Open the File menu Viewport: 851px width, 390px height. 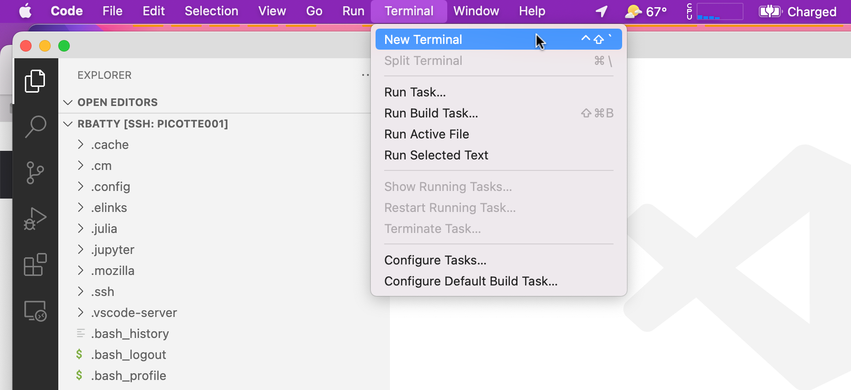click(x=112, y=11)
